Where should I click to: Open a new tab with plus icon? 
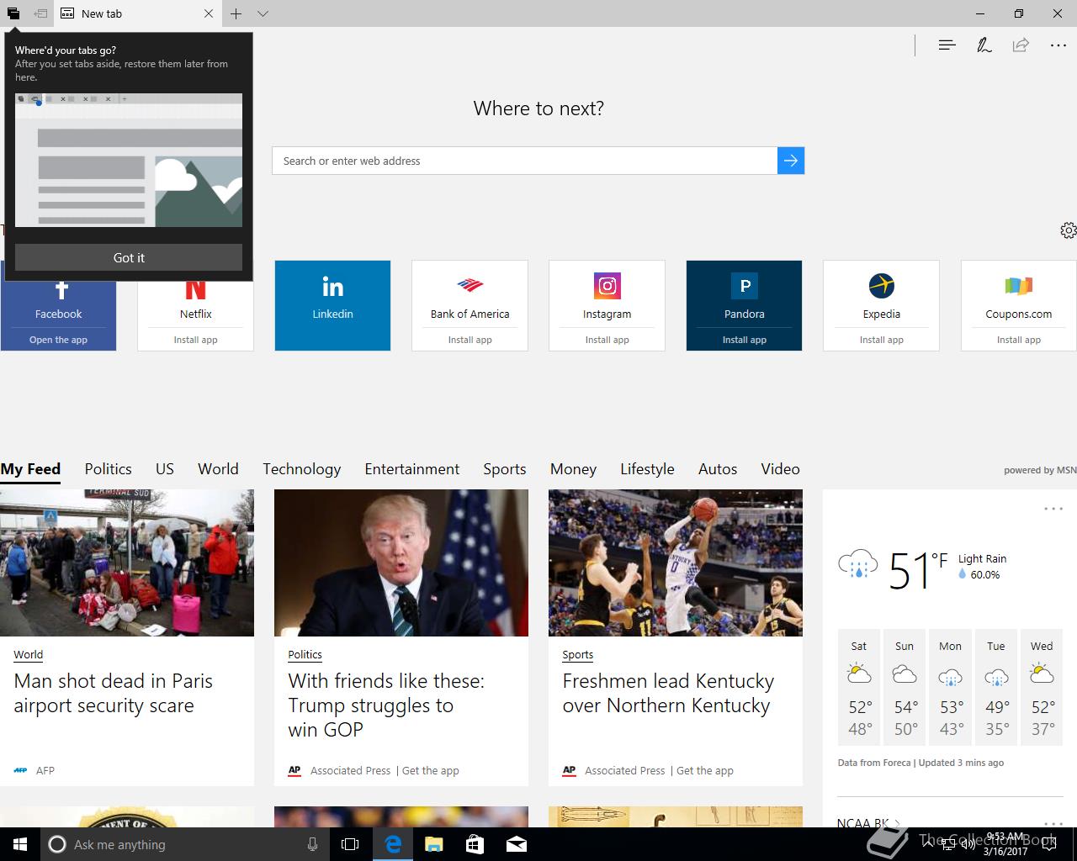tap(236, 13)
